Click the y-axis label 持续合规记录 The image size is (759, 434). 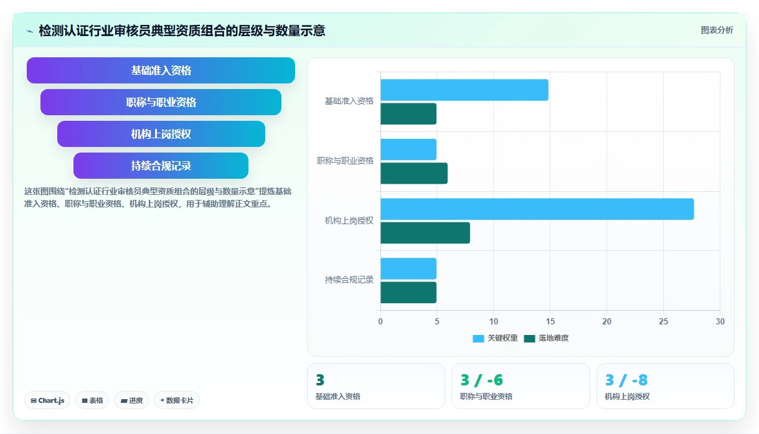[x=349, y=280]
